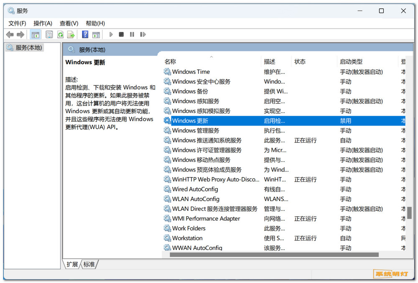Select the Windows 更新 service row
The width and height of the screenshot is (418, 283).
click(x=284, y=121)
